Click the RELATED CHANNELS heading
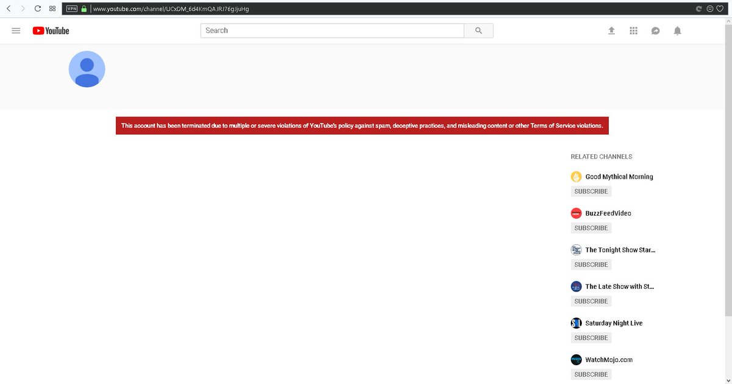 pyautogui.click(x=601, y=157)
